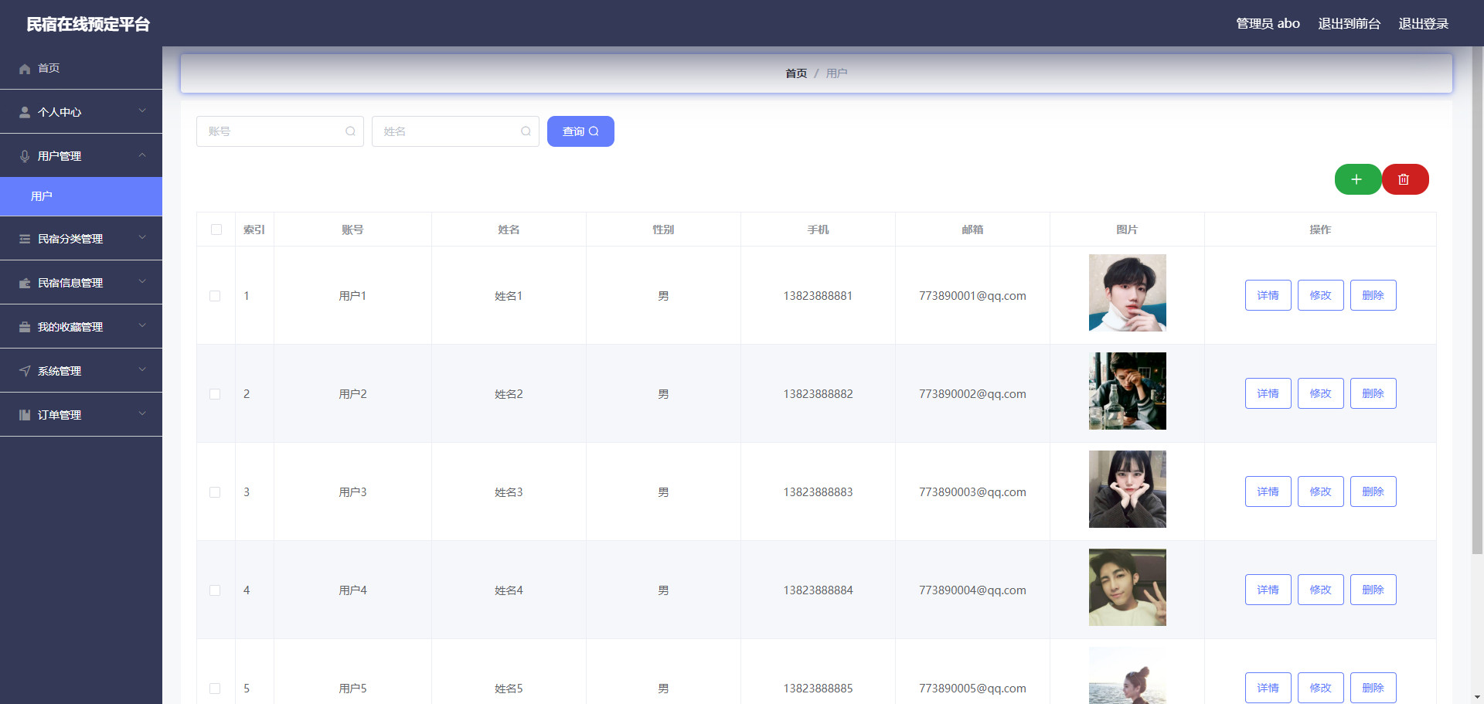Click the briefcase icon for 我的收藏管理
The width and height of the screenshot is (1484, 704).
point(25,328)
